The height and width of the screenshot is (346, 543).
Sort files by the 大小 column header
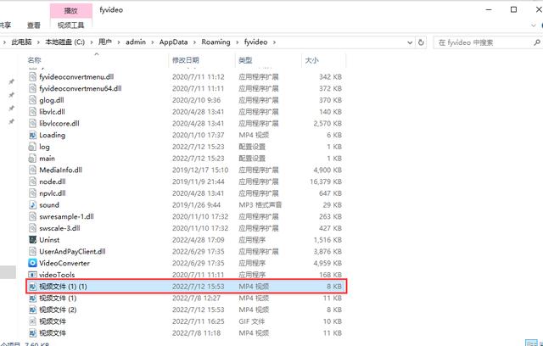pyautogui.click(x=311, y=60)
